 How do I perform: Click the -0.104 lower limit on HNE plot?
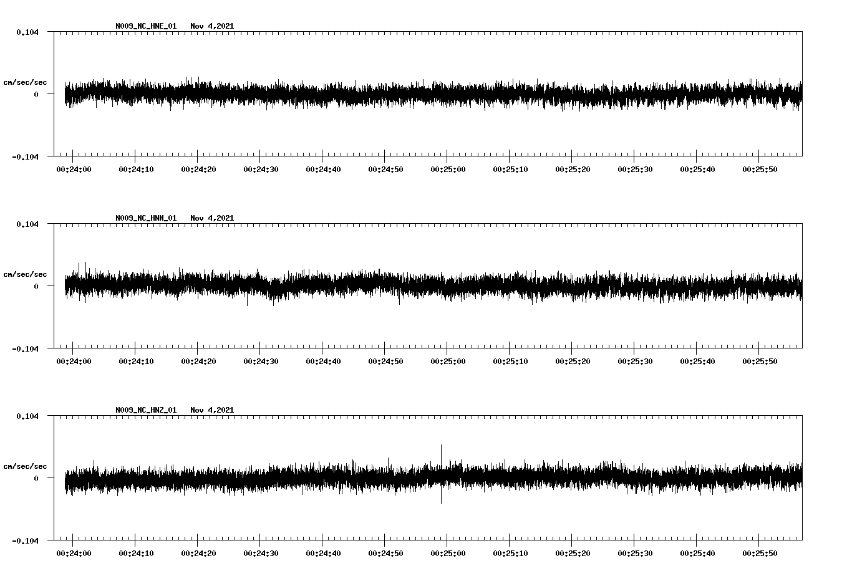pyautogui.click(x=25, y=156)
